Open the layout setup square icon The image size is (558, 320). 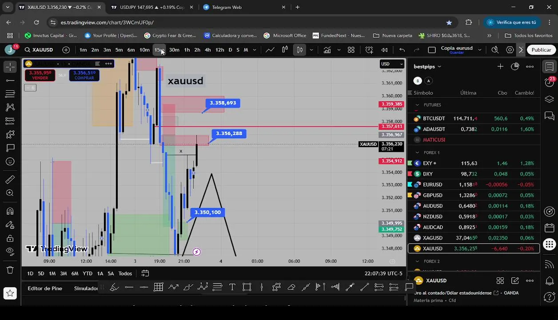coord(432,50)
